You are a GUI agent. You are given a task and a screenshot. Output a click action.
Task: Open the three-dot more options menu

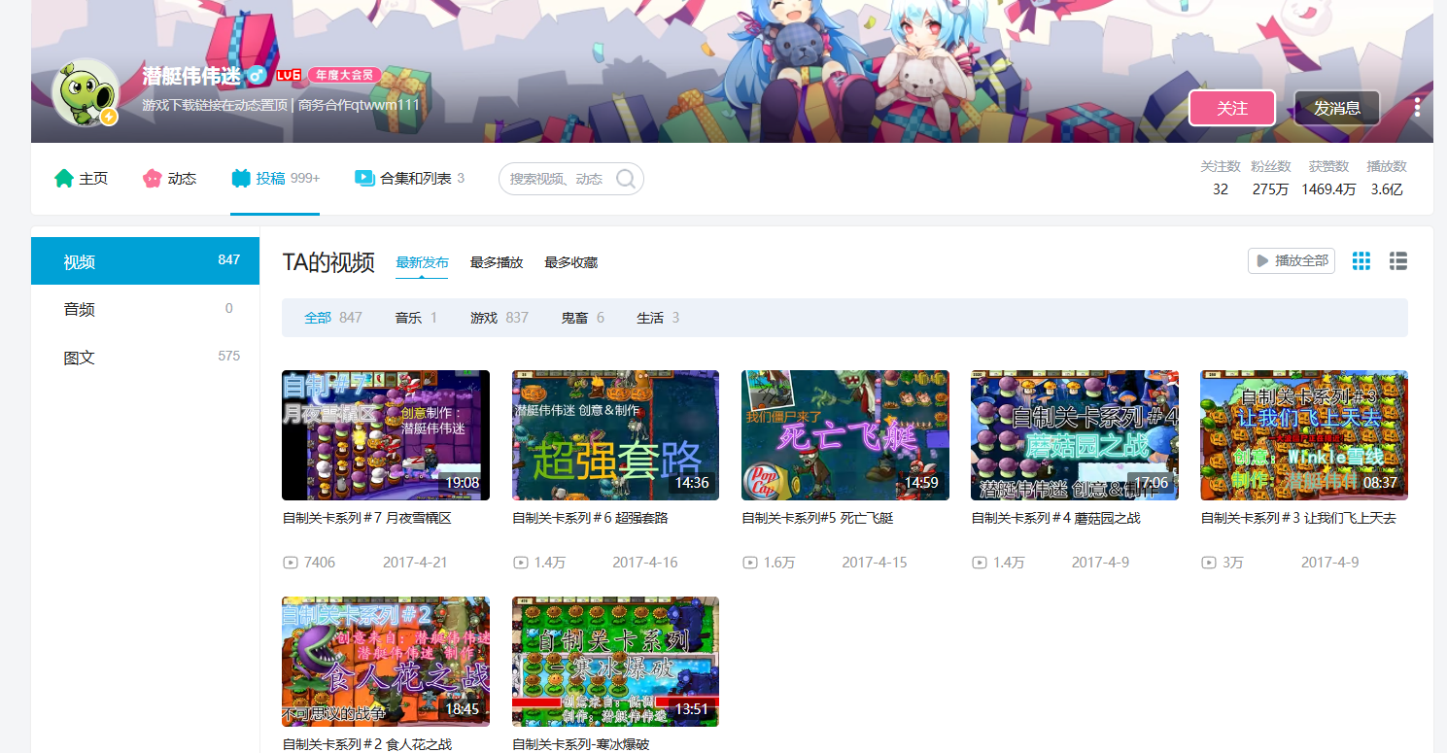pos(1417,108)
